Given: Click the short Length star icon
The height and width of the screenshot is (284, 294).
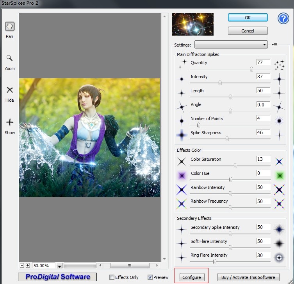Looking at the screenshot, I should tap(182, 93).
